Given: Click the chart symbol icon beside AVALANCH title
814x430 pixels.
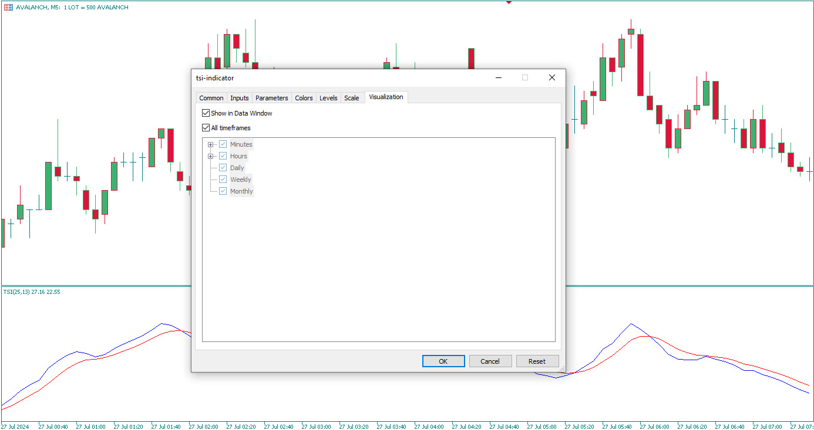Looking at the screenshot, I should click(8, 8).
